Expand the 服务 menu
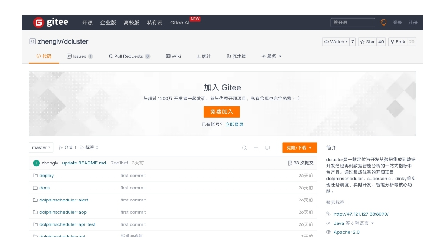 coord(271,56)
